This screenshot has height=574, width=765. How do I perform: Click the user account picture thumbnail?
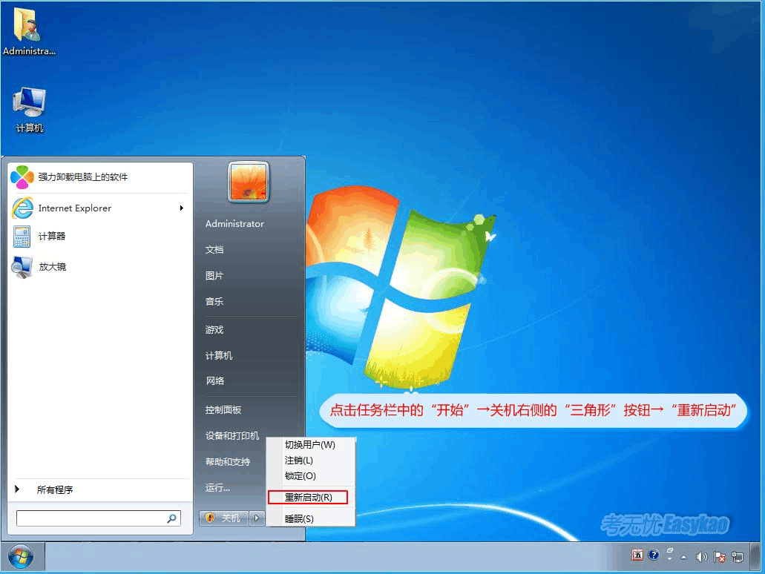point(249,182)
